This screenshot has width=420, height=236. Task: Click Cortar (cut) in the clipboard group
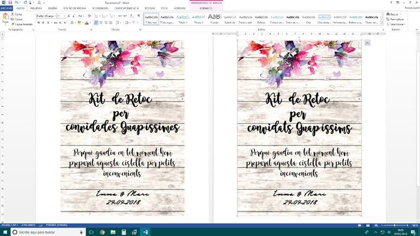point(17,14)
